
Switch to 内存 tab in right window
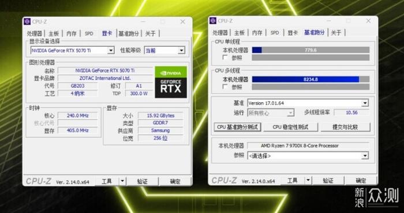pyautogui.click(x=257, y=33)
